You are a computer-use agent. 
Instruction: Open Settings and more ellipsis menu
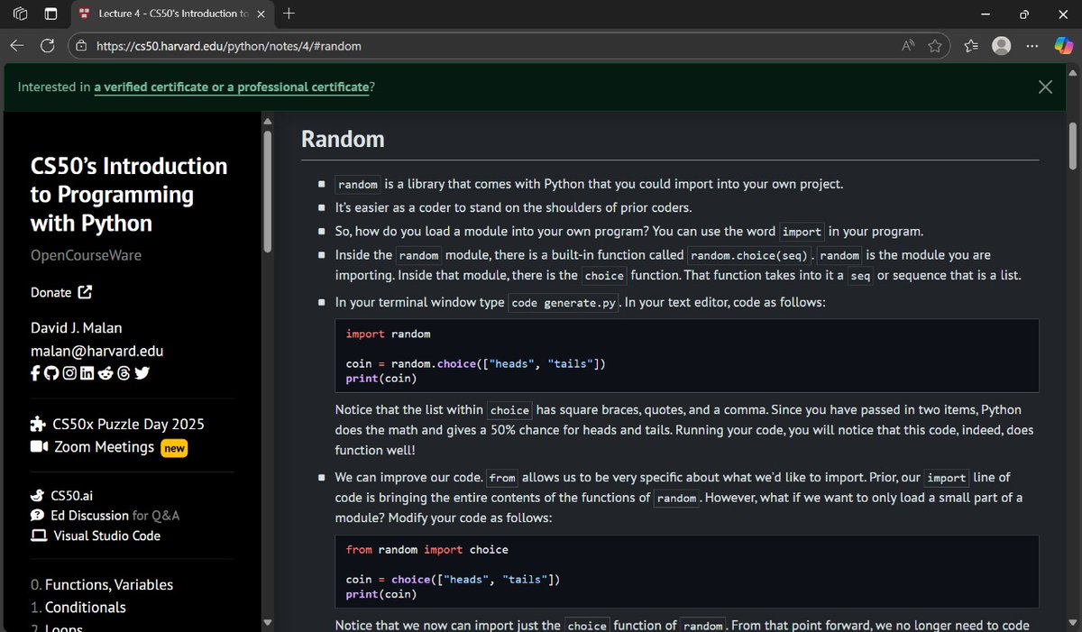pyautogui.click(x=1032, y=45)
